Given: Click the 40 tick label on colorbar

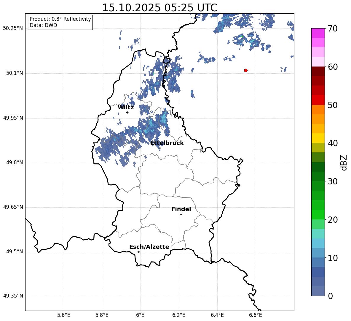Looking at the screenshot, I should (333, 143).
